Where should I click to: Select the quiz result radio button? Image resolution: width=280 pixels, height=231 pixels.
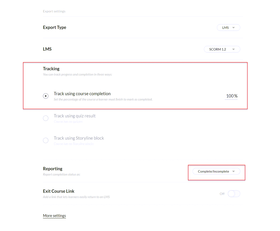coord(46,118)
